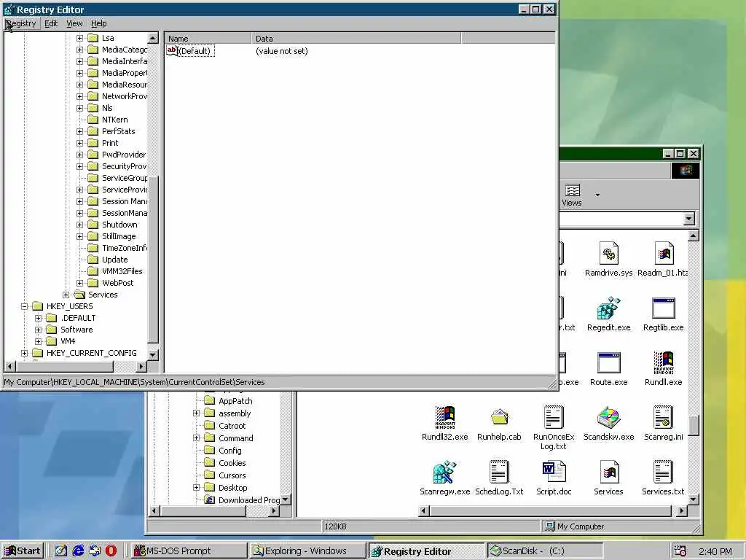Click the Start button

[x=23, y=551]
